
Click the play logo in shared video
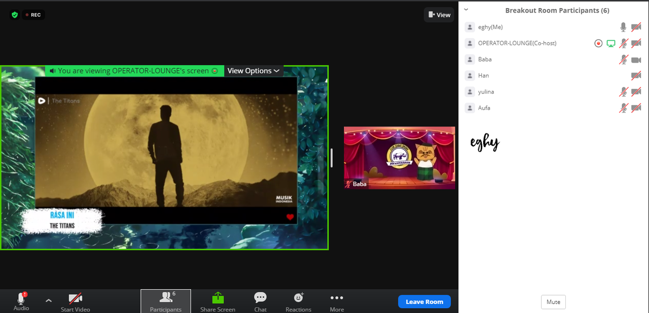[x=42, y=100]
